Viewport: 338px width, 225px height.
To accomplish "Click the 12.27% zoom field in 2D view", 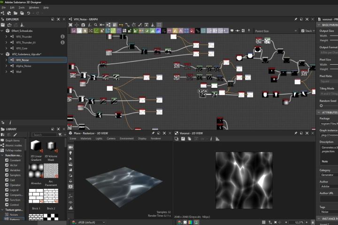I will point(297,222).
